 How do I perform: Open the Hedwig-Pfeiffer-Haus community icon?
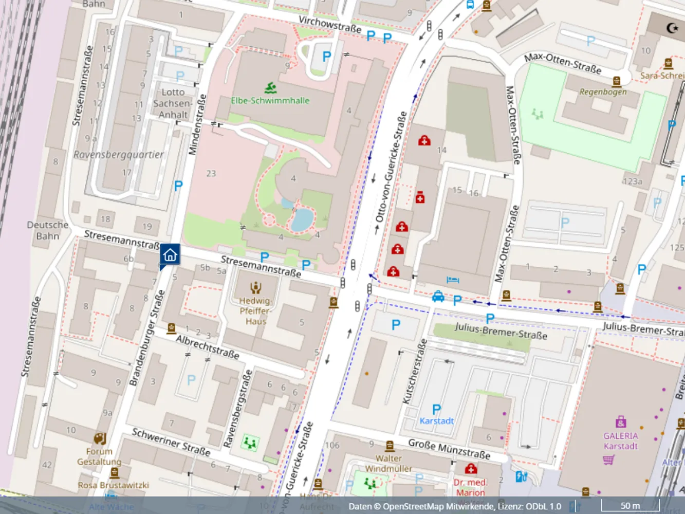coord(255,288)
